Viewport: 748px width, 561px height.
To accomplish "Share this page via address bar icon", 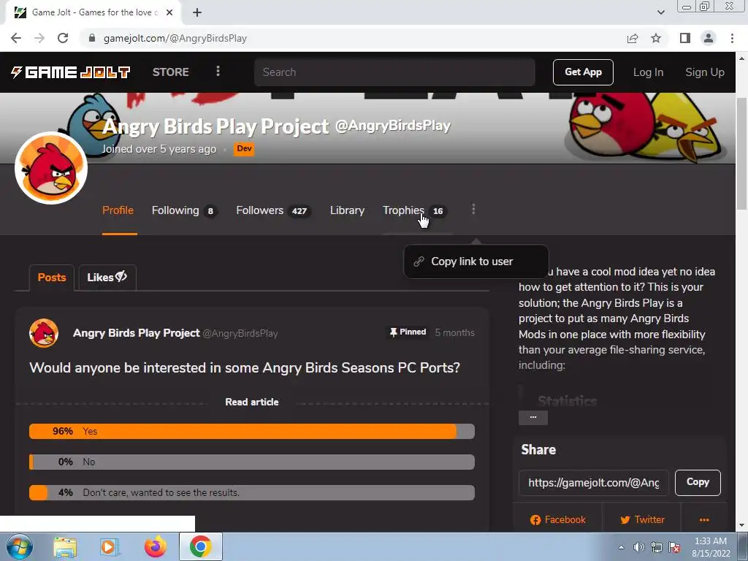I will (633, 38).
